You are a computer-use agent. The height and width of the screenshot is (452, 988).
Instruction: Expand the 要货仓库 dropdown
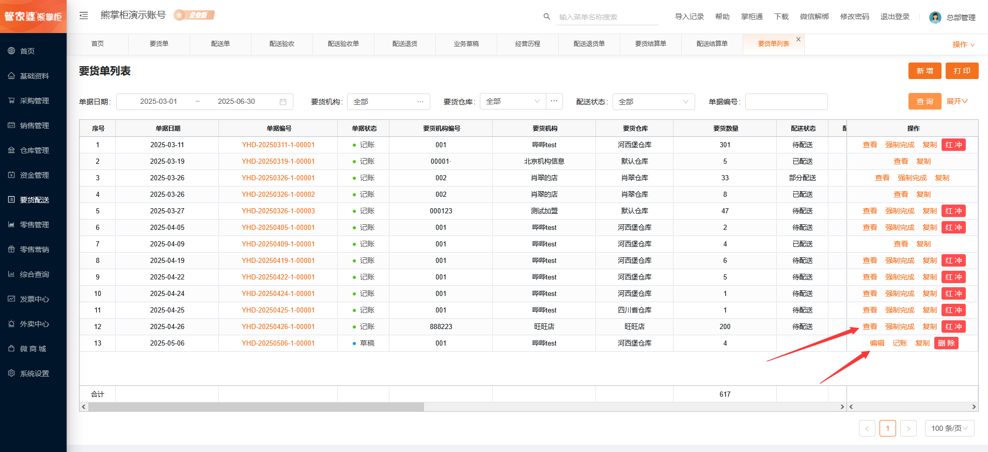coord(513,102)
